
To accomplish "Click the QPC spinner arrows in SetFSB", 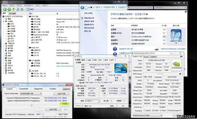I will [x=43, y=114].
